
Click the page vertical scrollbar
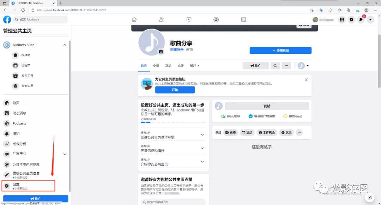pyautogui.click(x=379, y=61)
